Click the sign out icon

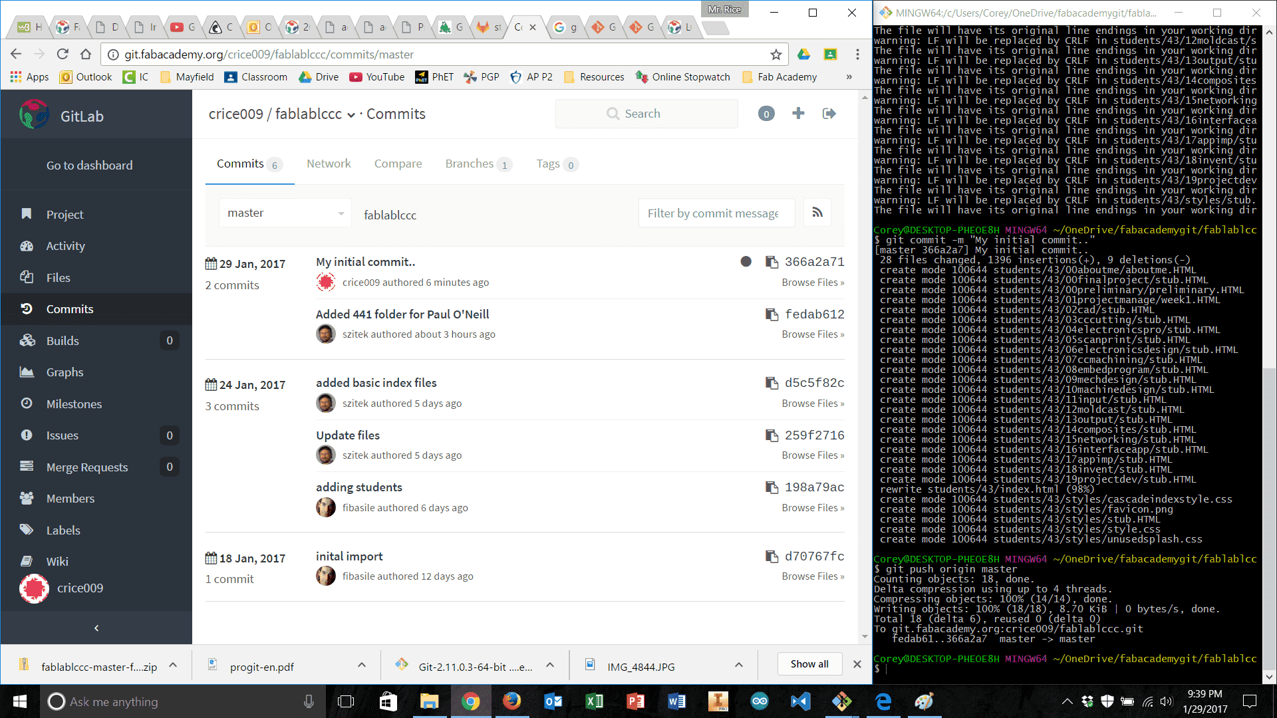coord(829,114)
